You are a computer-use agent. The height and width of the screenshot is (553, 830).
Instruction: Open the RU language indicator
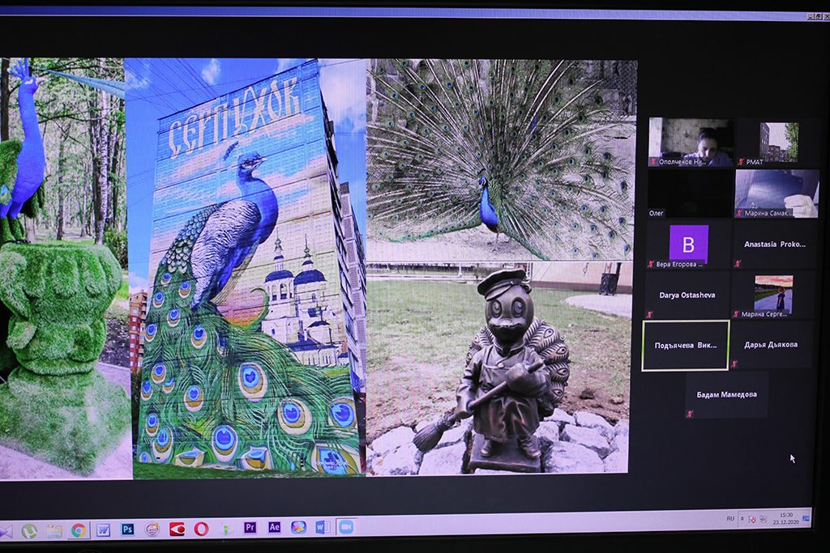[x=730, y=518]
